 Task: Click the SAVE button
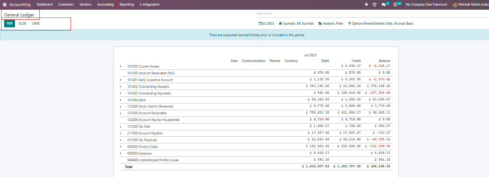tap(36, 24)
